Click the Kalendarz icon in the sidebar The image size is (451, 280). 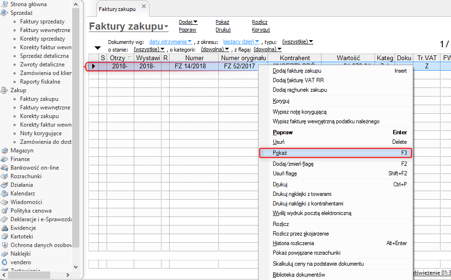(x=5, y=194)
